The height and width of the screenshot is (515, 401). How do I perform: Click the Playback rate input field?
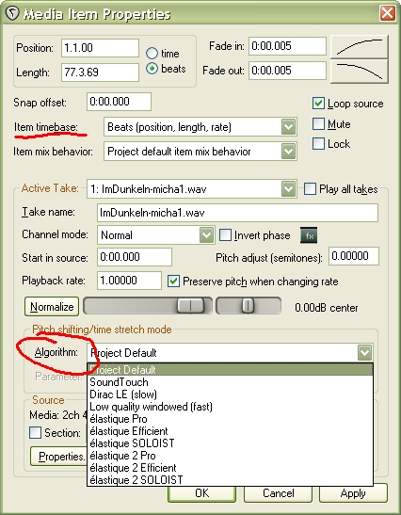pyautogui.click(x=129, y=281)
